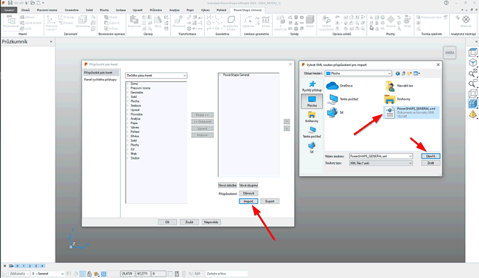The height and width of the screenshot is (278, 479).
Task: Click Knihovny in the file dialog sidebar
Action: (x=312, y=117)
